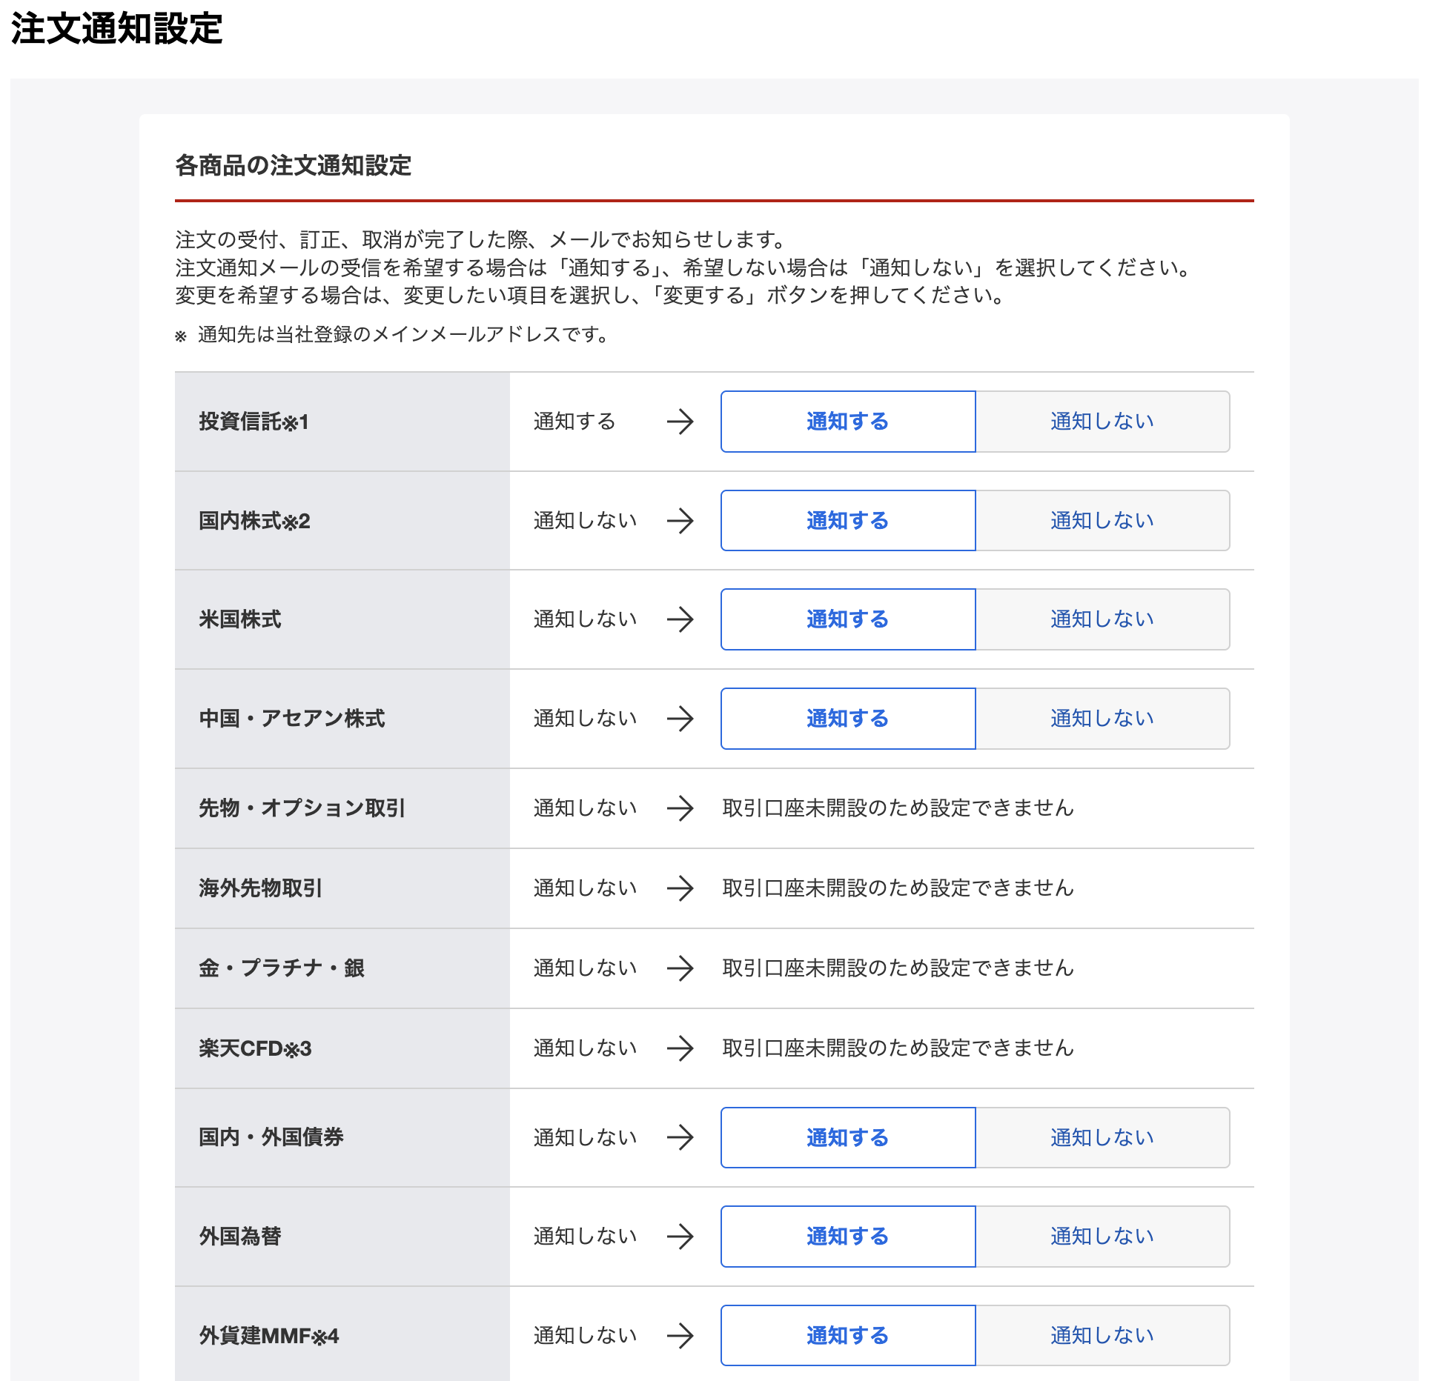The height and width of the screenshot is (1381, 1444).
Task: Click the 投資信託※1 row label
Action: tap(254, 422)
